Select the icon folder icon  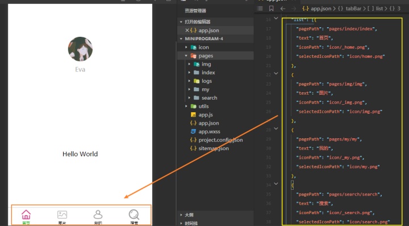pos(194,48)
